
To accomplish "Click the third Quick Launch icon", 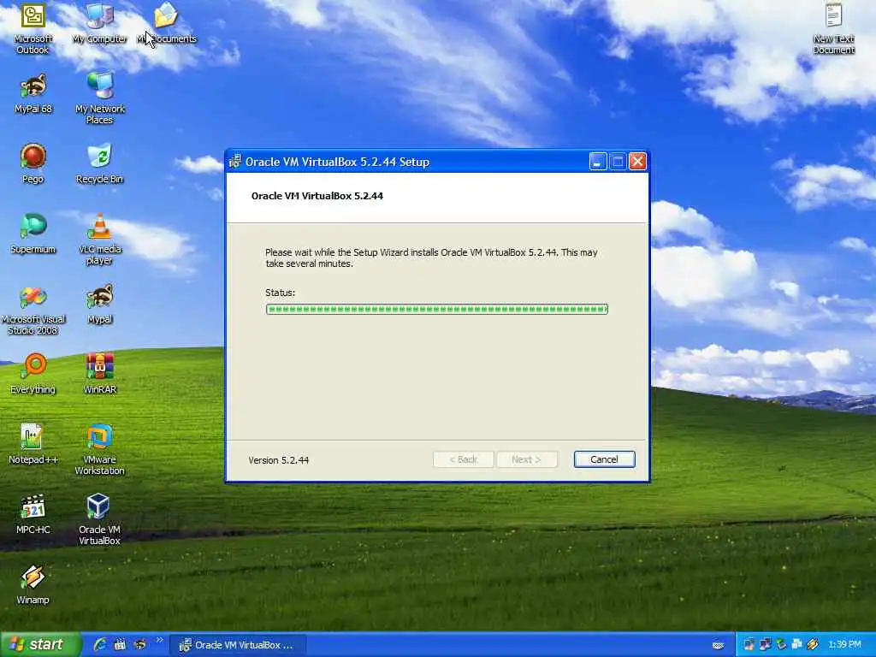I will click(x=139, y=645).
